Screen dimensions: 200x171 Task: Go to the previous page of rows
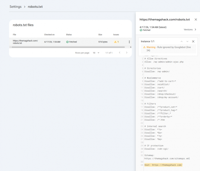click(119, 52)
